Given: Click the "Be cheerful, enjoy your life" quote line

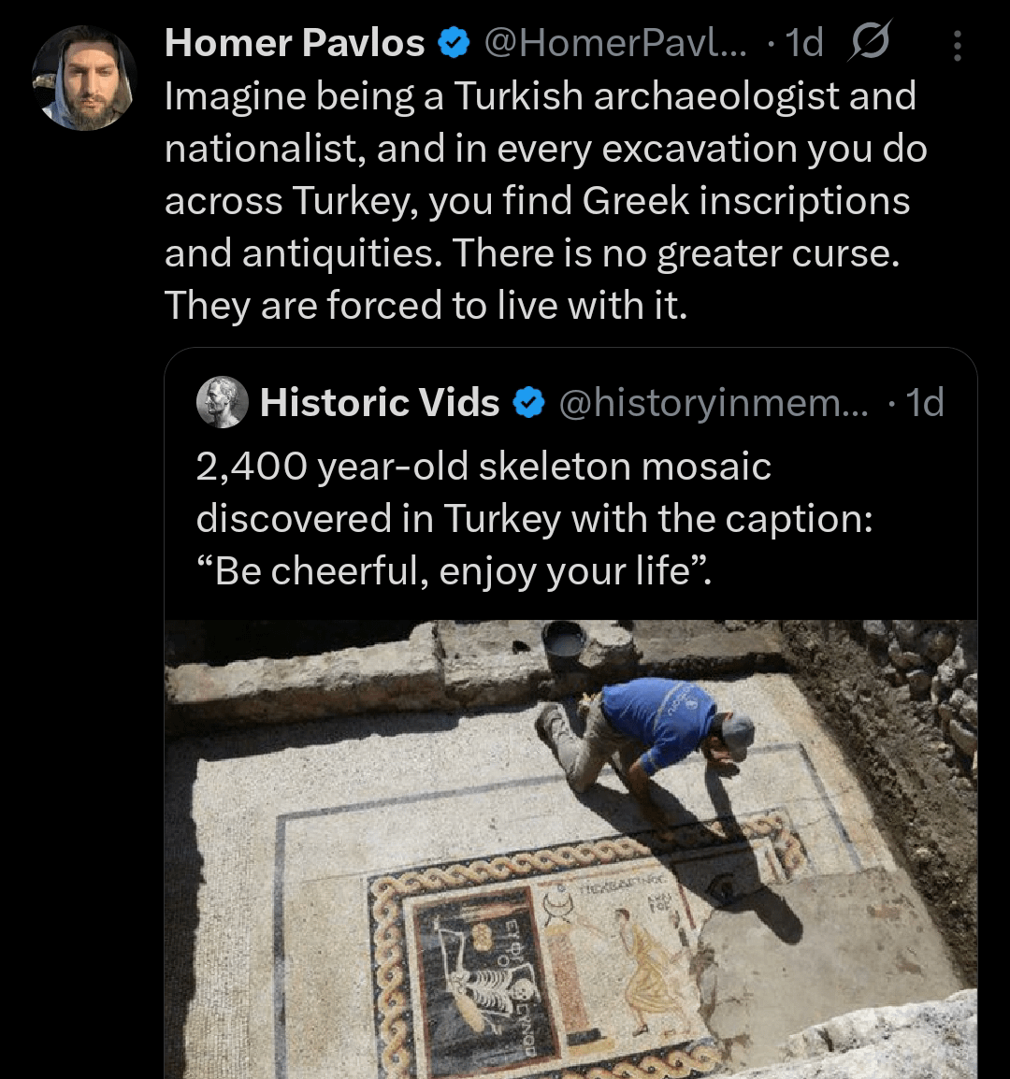Looking at the screenshot, I should (454, 570).
